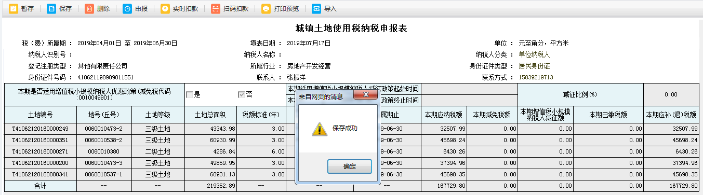Image resolution: width=703 pixels, height=195 pixels.
Task: Click the 删除 toolbar label
Action: 103,9
